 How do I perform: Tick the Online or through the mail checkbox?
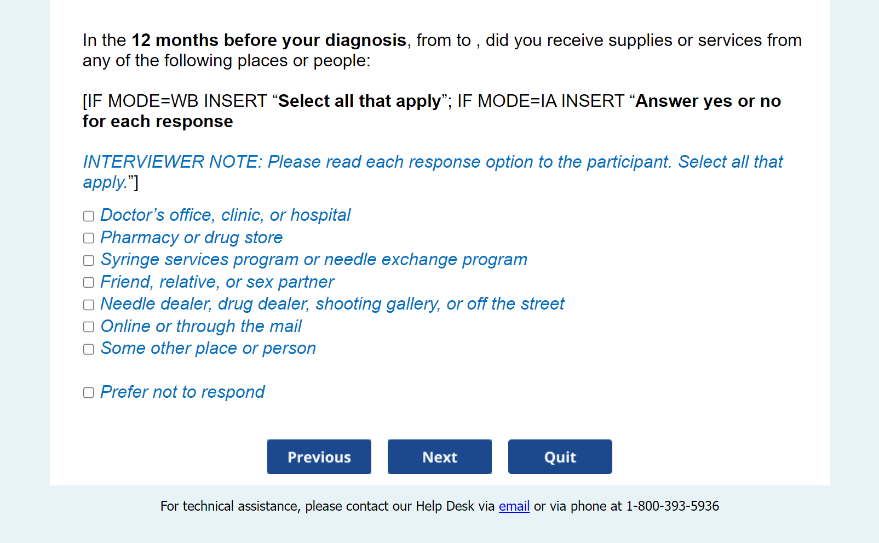(x=89, y=327)
